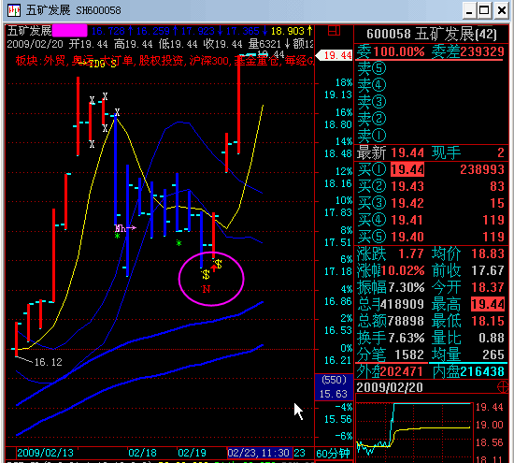Click the highlighted 买① price 19.44
The image size is (514, 463).
click(407, 169)
